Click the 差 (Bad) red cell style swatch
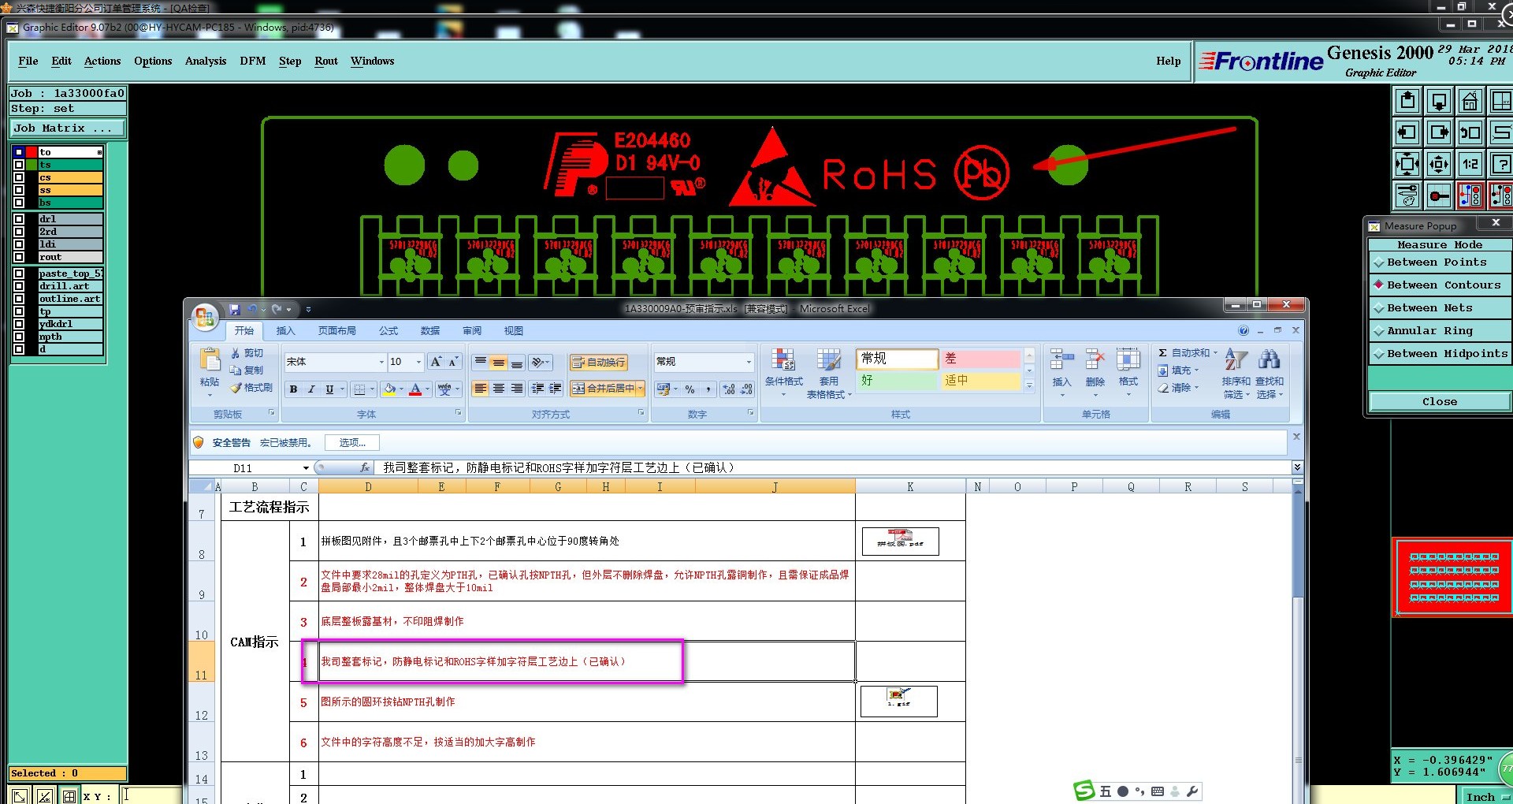The width and height of the screenshot is (1513, 804). pyautogui.click(x=981, y=359)
